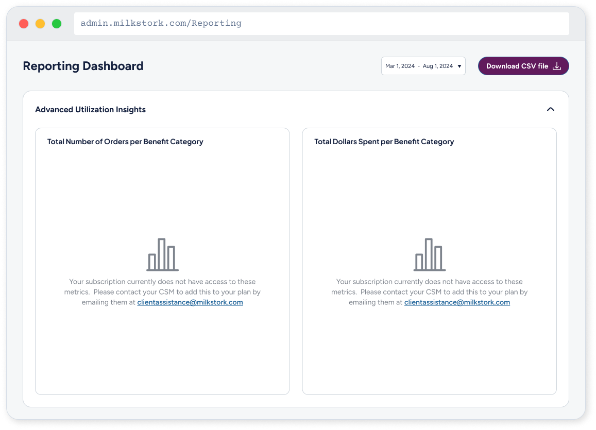Click the bar chart icon in the Orders card
596x430 pixels.
(162, 254)
